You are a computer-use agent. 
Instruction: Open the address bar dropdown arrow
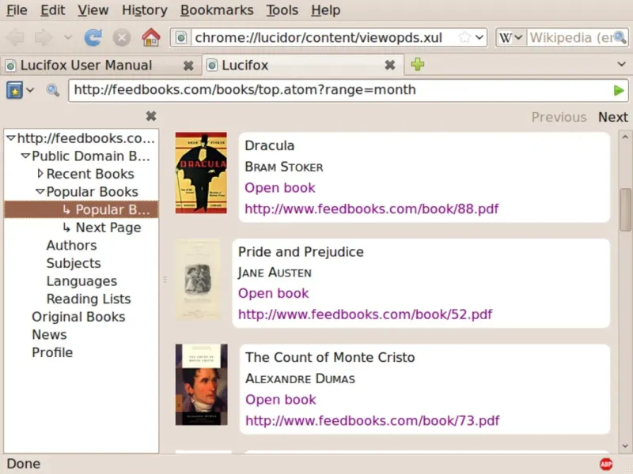point(479,37)
